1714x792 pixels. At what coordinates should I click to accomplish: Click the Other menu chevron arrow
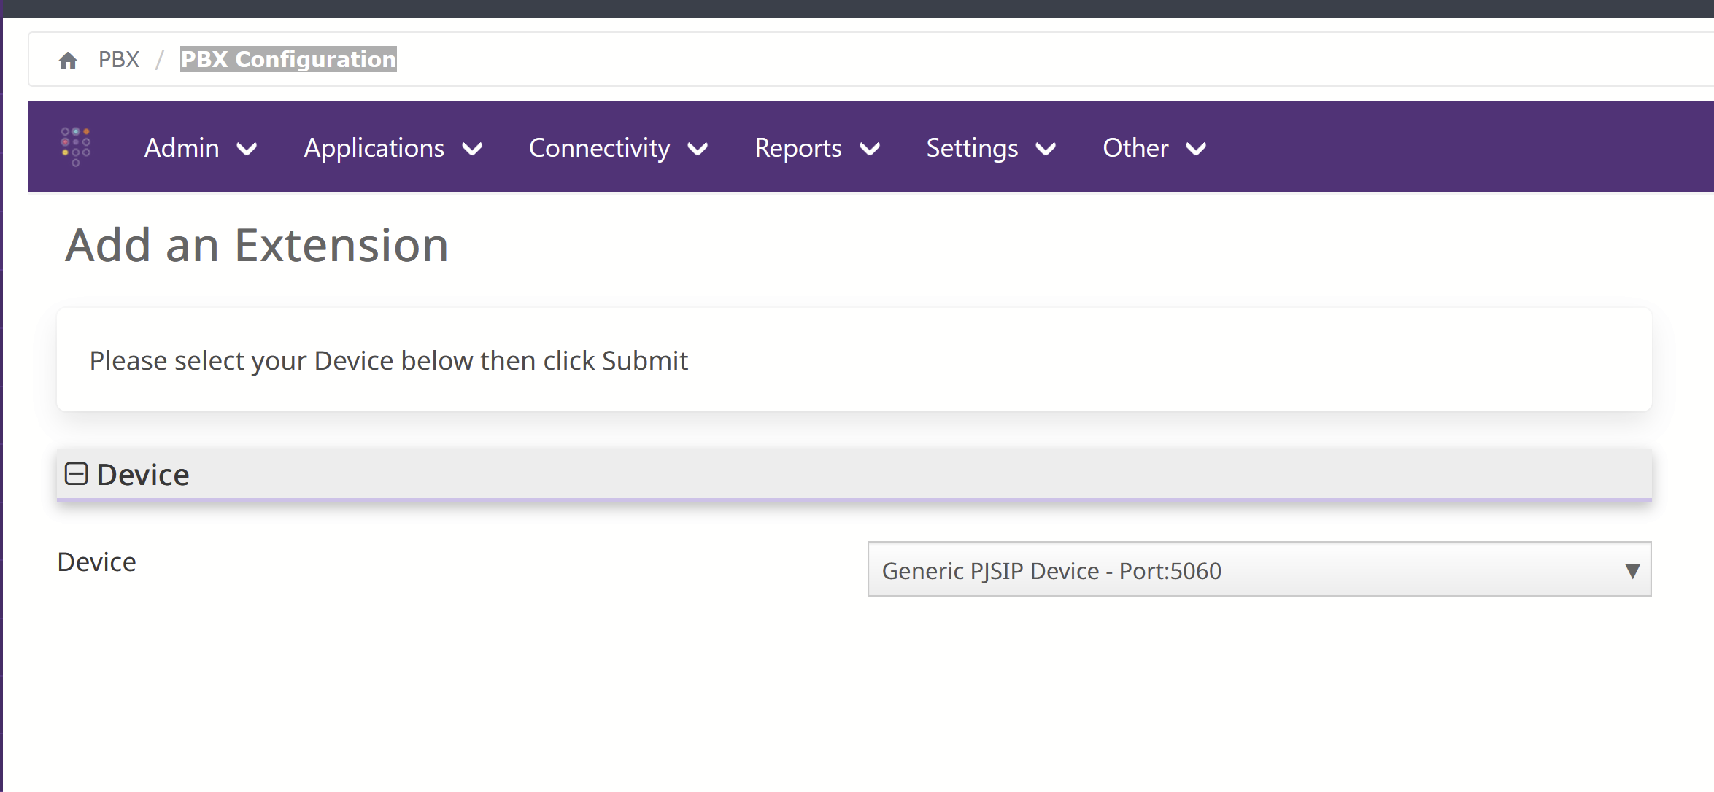tap(1196, 149)
